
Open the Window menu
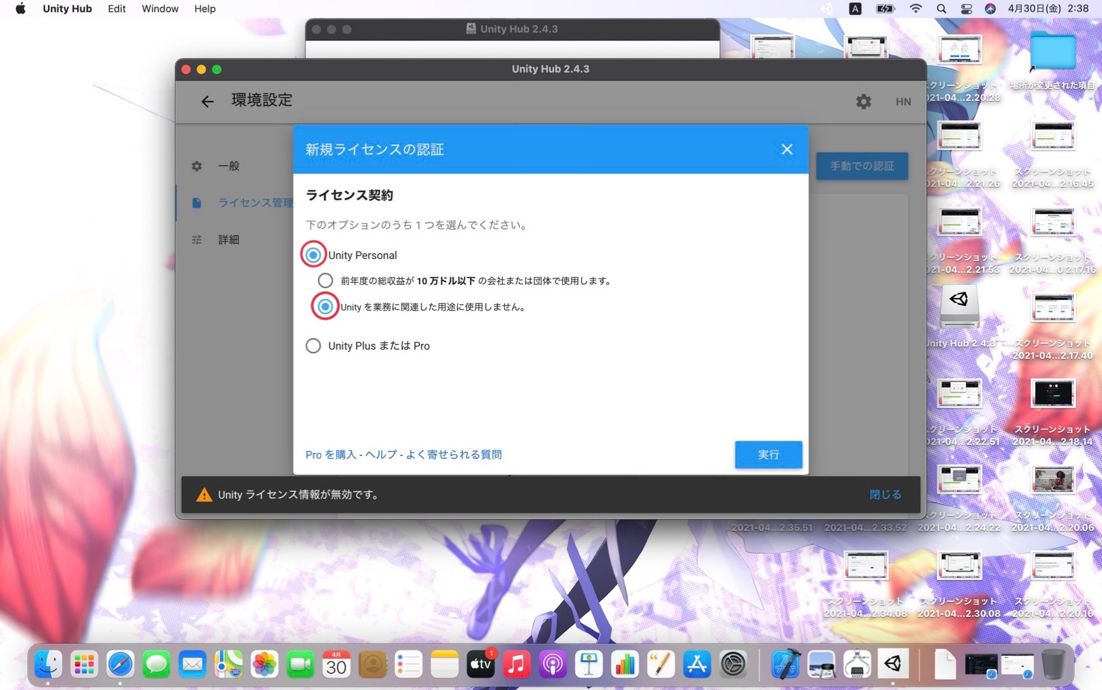160,9
